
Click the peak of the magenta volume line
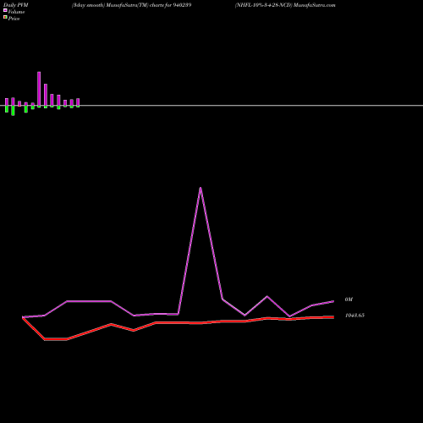(x=201, y=188)
